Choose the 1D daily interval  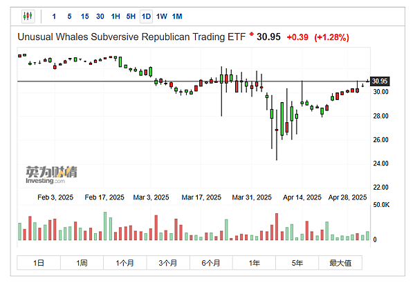[x=146, y=17]
